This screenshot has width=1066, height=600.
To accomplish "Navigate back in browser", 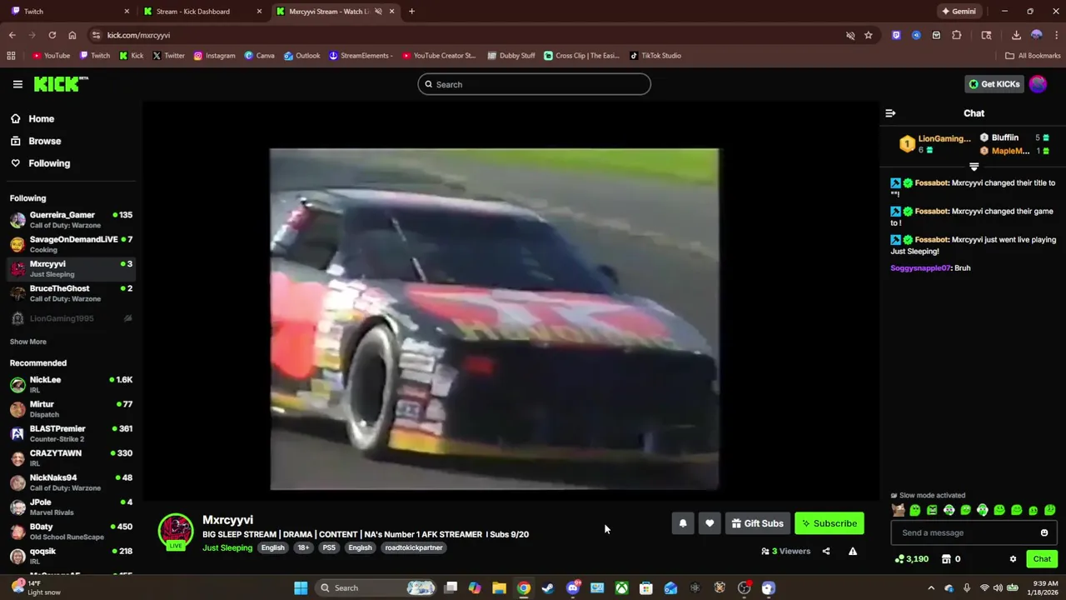I will click(x=12, y=35).
